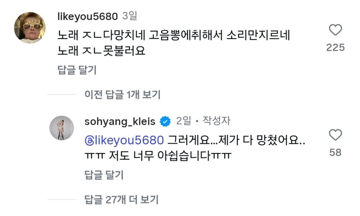The image size is (360, 216).
Task: Click the blue verified badge
Action: pyautogui.click(x=165, y=122)
